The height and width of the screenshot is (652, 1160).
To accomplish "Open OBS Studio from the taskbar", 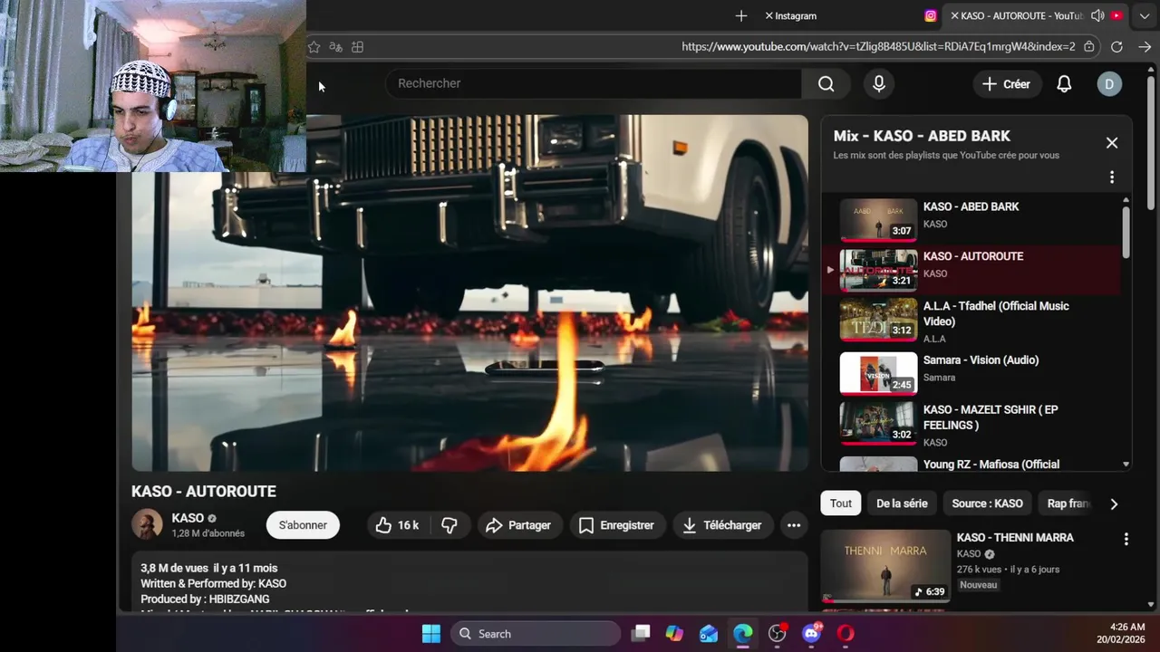I will click(778, 633).
